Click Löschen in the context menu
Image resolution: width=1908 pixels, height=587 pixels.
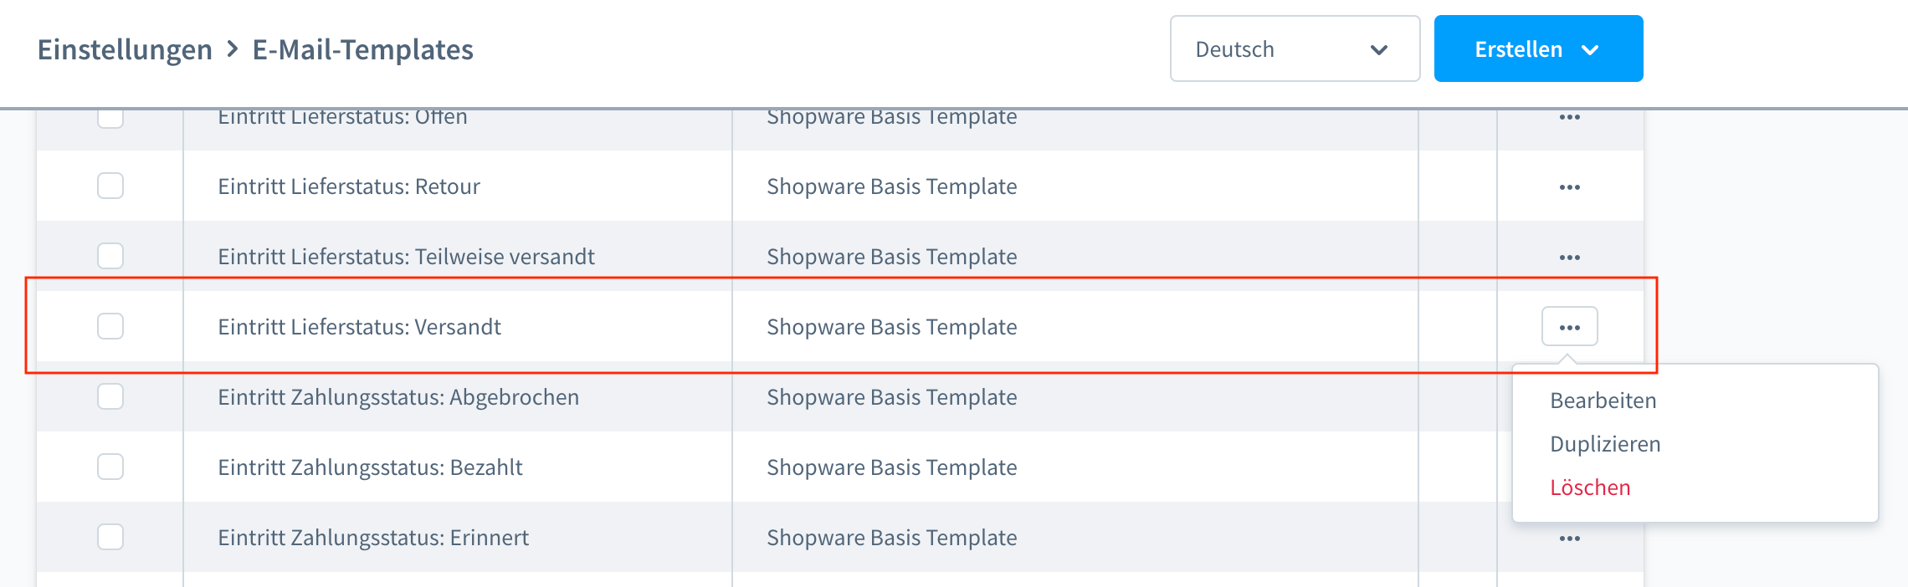coord(1590,487)
